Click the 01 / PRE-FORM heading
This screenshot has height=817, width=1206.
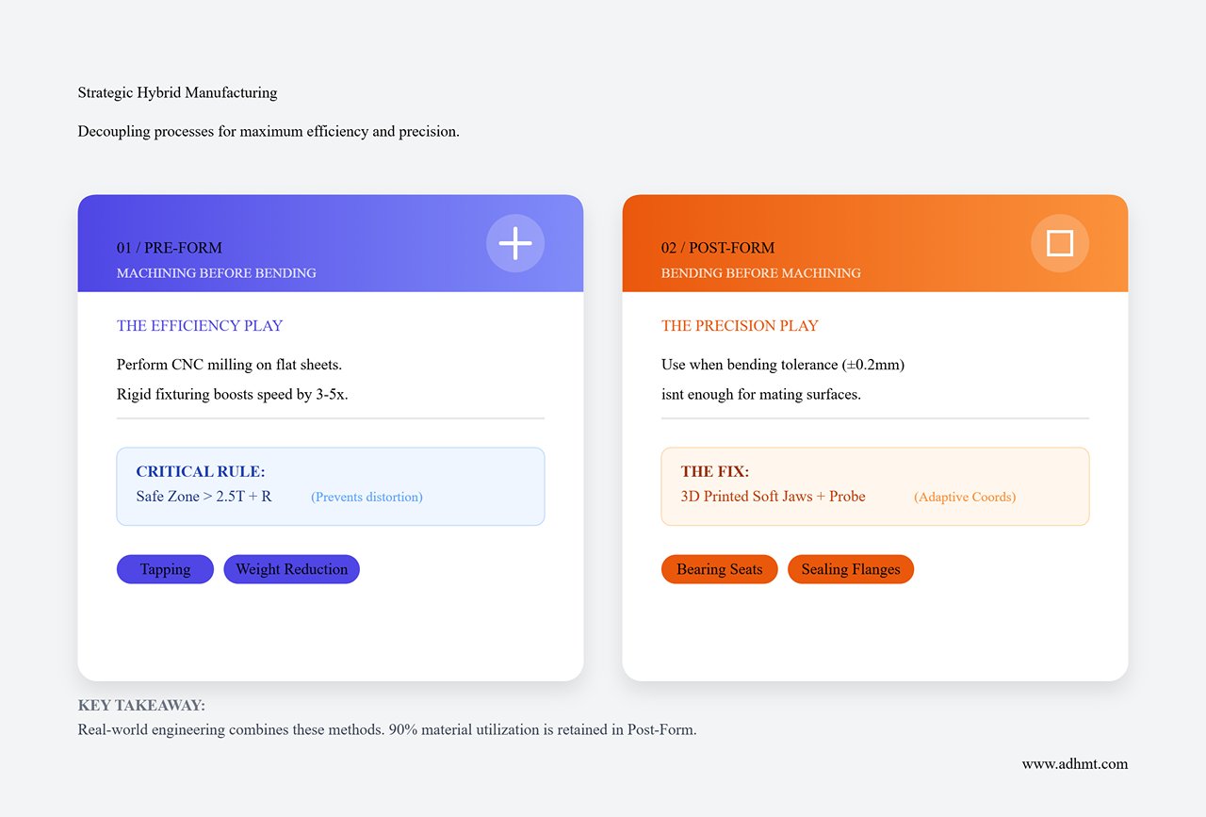tap(170, 248)
